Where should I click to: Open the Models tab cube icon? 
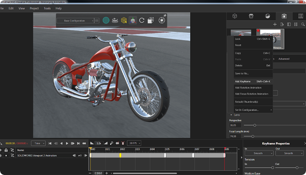click(235, 16)
